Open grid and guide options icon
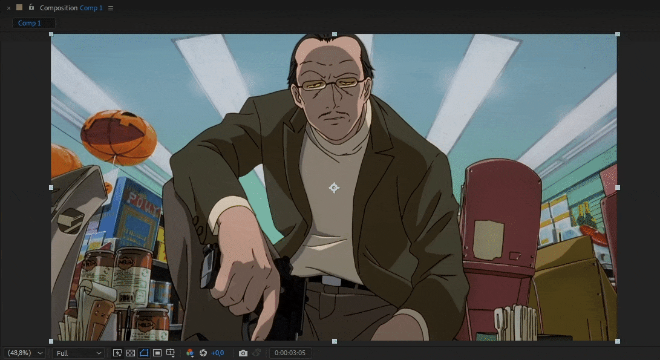Viewport: 660px width, 360px height. pyautogui.click(x=171, y=353)
